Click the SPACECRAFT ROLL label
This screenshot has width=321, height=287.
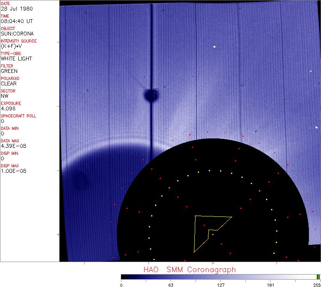coord(18,116)
